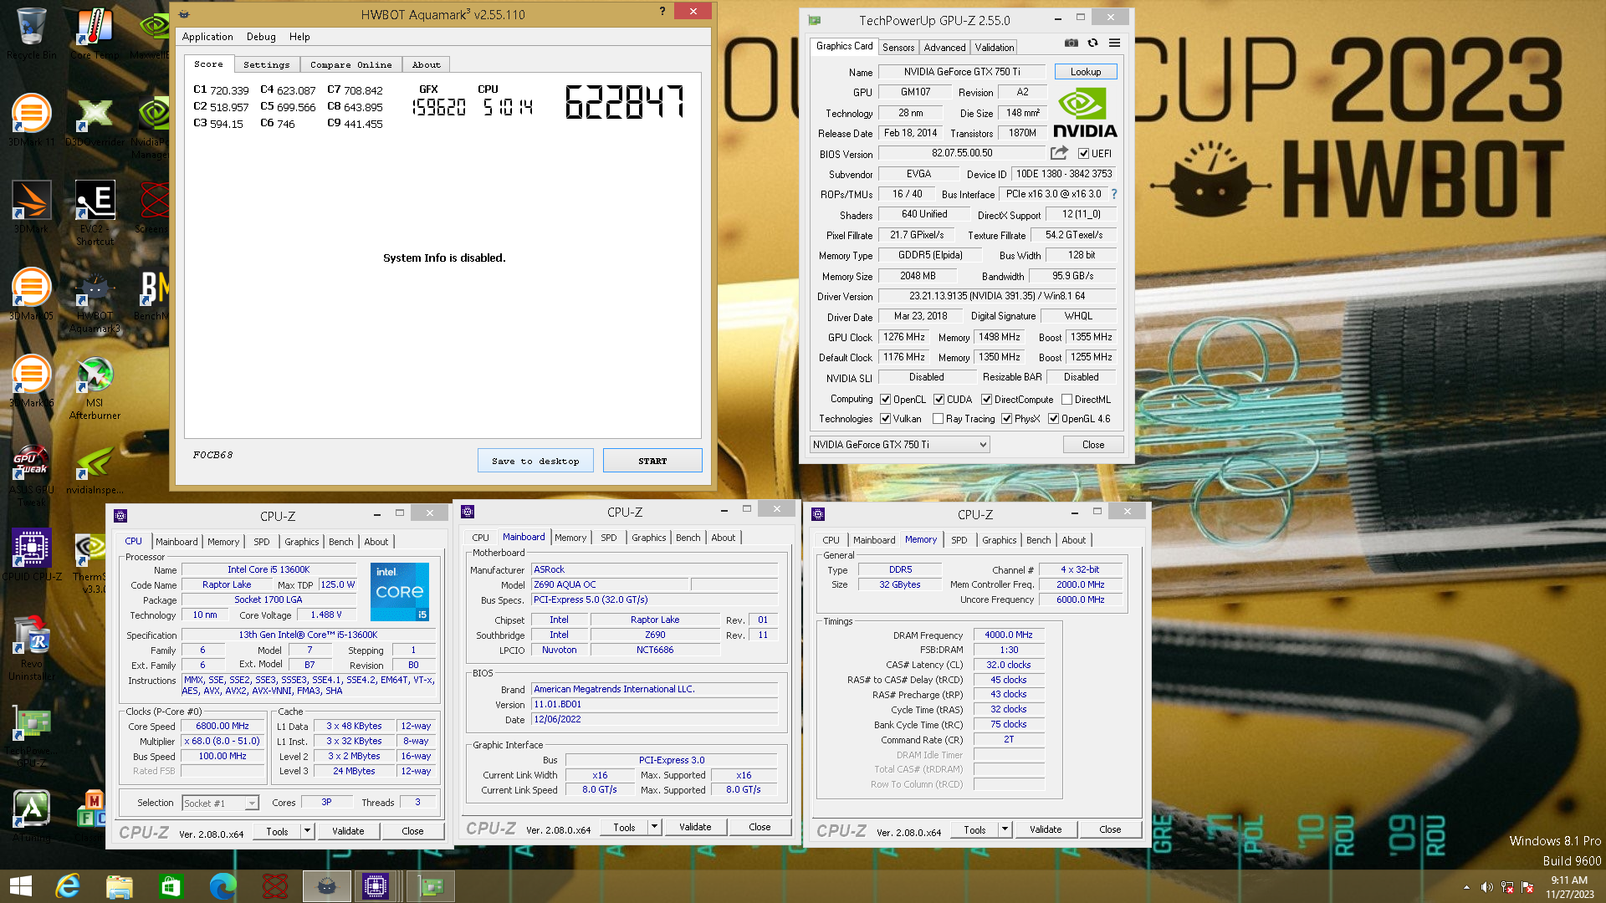This screenshot has height=903, width=1606.
Task: Click the Tools button in CPU-Z Memory window
Action: [974, 829]
